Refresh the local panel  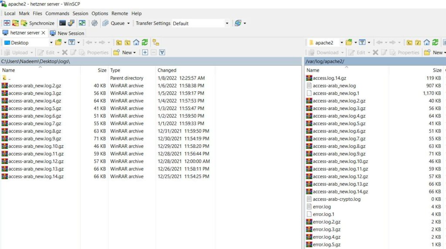coord(145,43)
